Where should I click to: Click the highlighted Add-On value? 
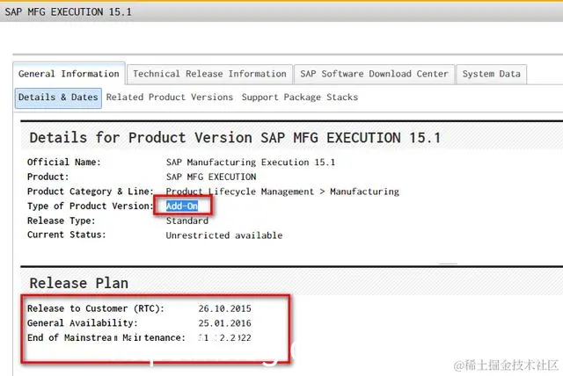(182, 206)
